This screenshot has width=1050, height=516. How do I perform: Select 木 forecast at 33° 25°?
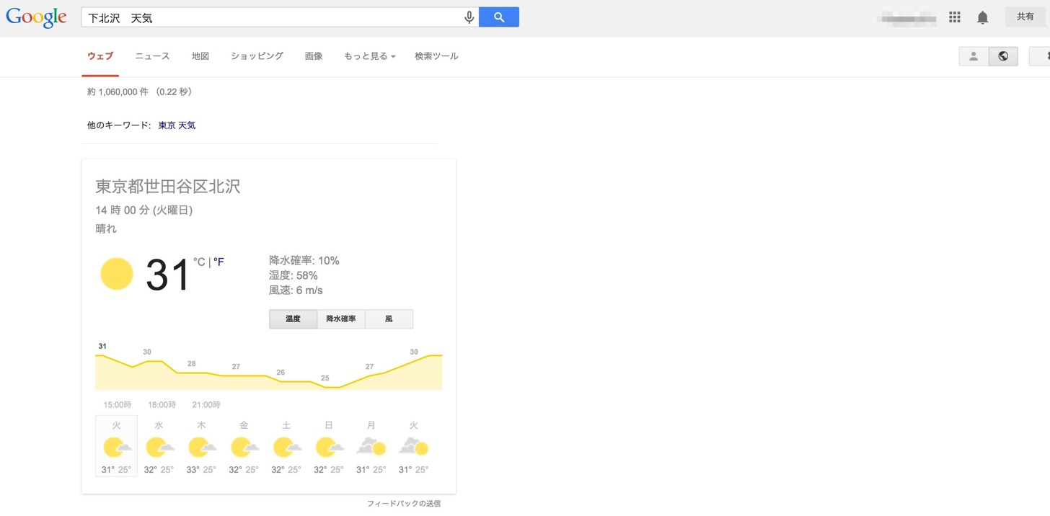pyautogui.click(x=201, y=446)
